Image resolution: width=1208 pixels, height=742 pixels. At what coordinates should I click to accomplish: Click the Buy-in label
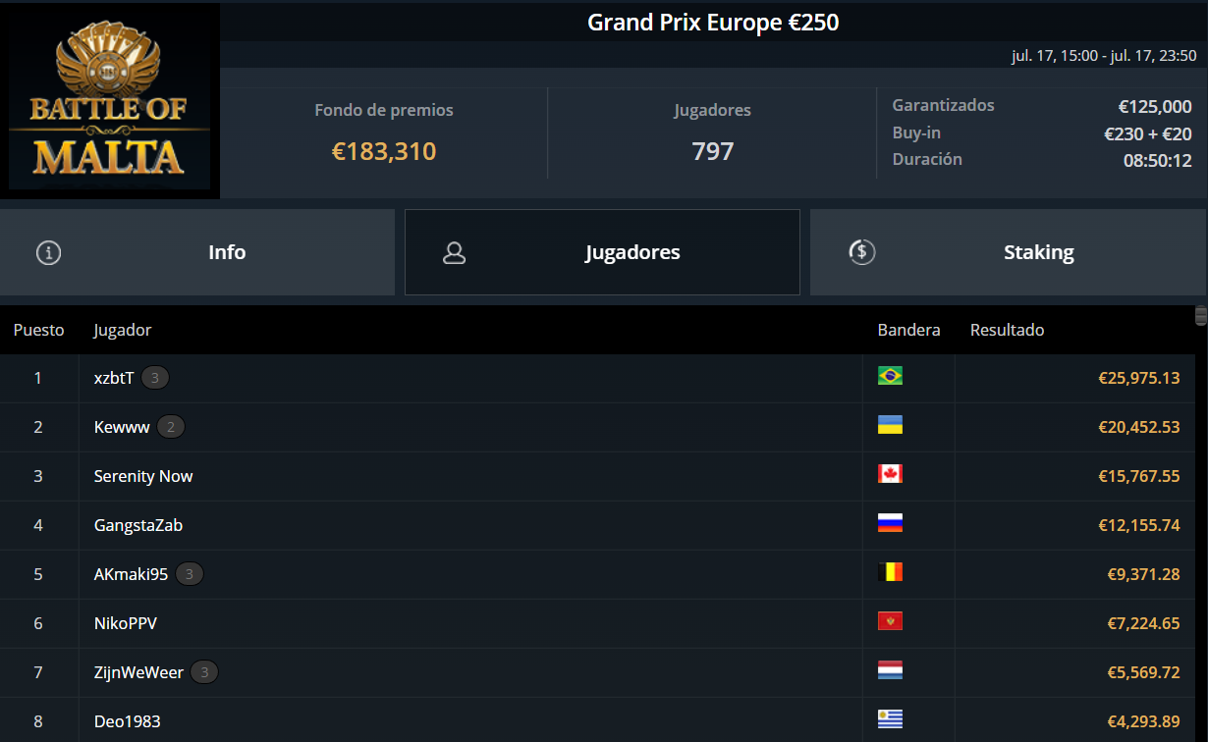point(916,132)
